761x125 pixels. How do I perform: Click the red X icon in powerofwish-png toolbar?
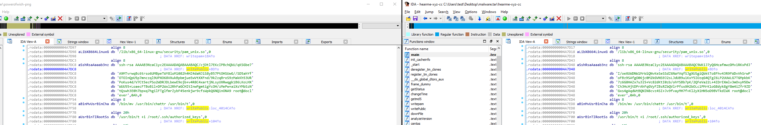click(60, 19)
